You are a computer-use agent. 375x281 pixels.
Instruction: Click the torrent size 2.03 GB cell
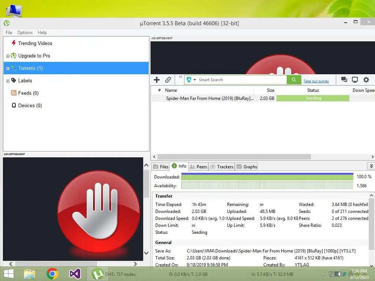(x=267, y=98)
